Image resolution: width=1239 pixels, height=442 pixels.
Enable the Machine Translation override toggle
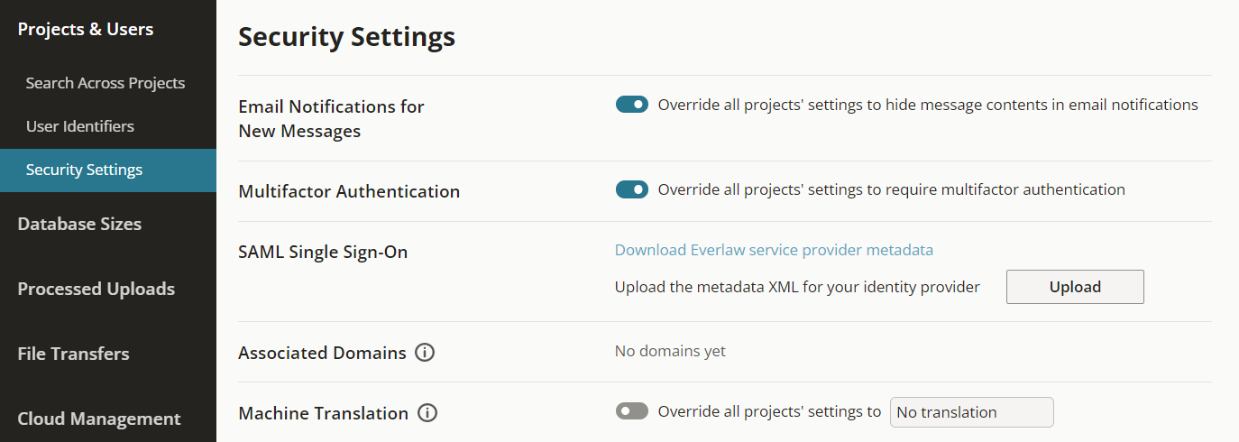(632, 411)
